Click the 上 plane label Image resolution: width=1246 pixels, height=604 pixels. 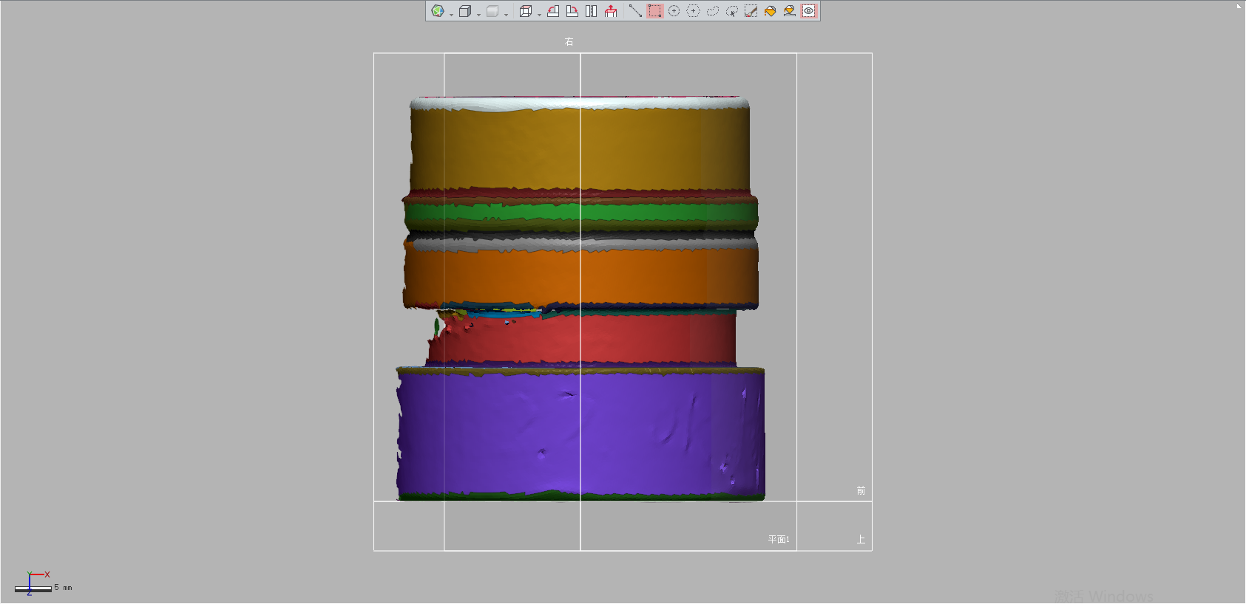point(861,540)
